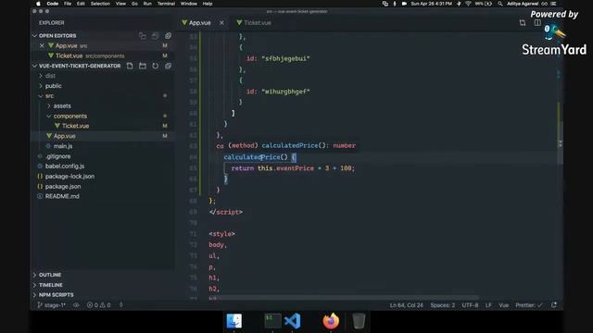The image size is (593, 333).
Task: Change file encoding via UTF-8
Action: 470,305
